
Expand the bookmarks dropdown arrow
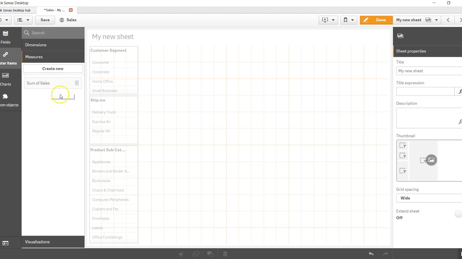(x=352, y=20)
